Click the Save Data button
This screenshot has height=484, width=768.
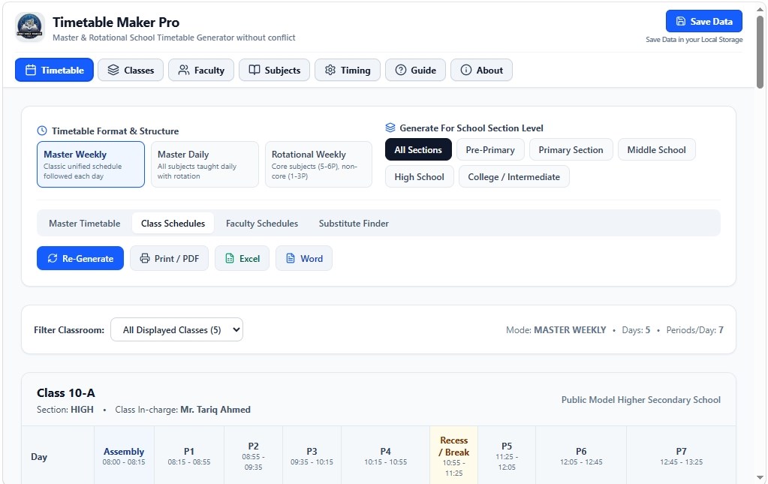704,22
